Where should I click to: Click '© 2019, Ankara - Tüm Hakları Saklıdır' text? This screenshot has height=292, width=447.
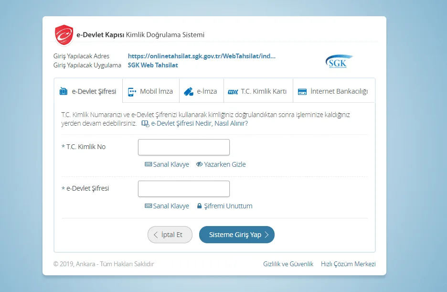coord(104,264)
